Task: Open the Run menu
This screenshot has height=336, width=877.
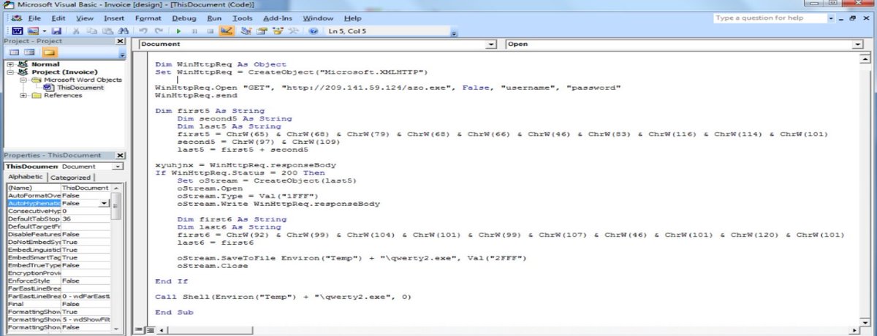Action: pyautogui.click(x=214, y=18)
